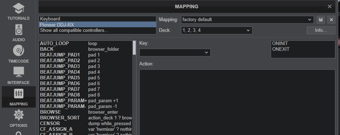Select the Mapping mixer faders icon
The height and width of the screenshot is (135, 340).
coord(18,93)
